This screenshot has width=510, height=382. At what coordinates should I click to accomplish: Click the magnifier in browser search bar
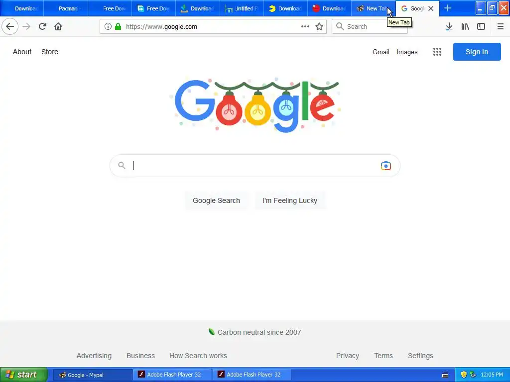340,27
